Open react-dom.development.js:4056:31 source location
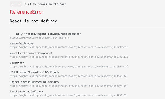 (x=68, y=95)
